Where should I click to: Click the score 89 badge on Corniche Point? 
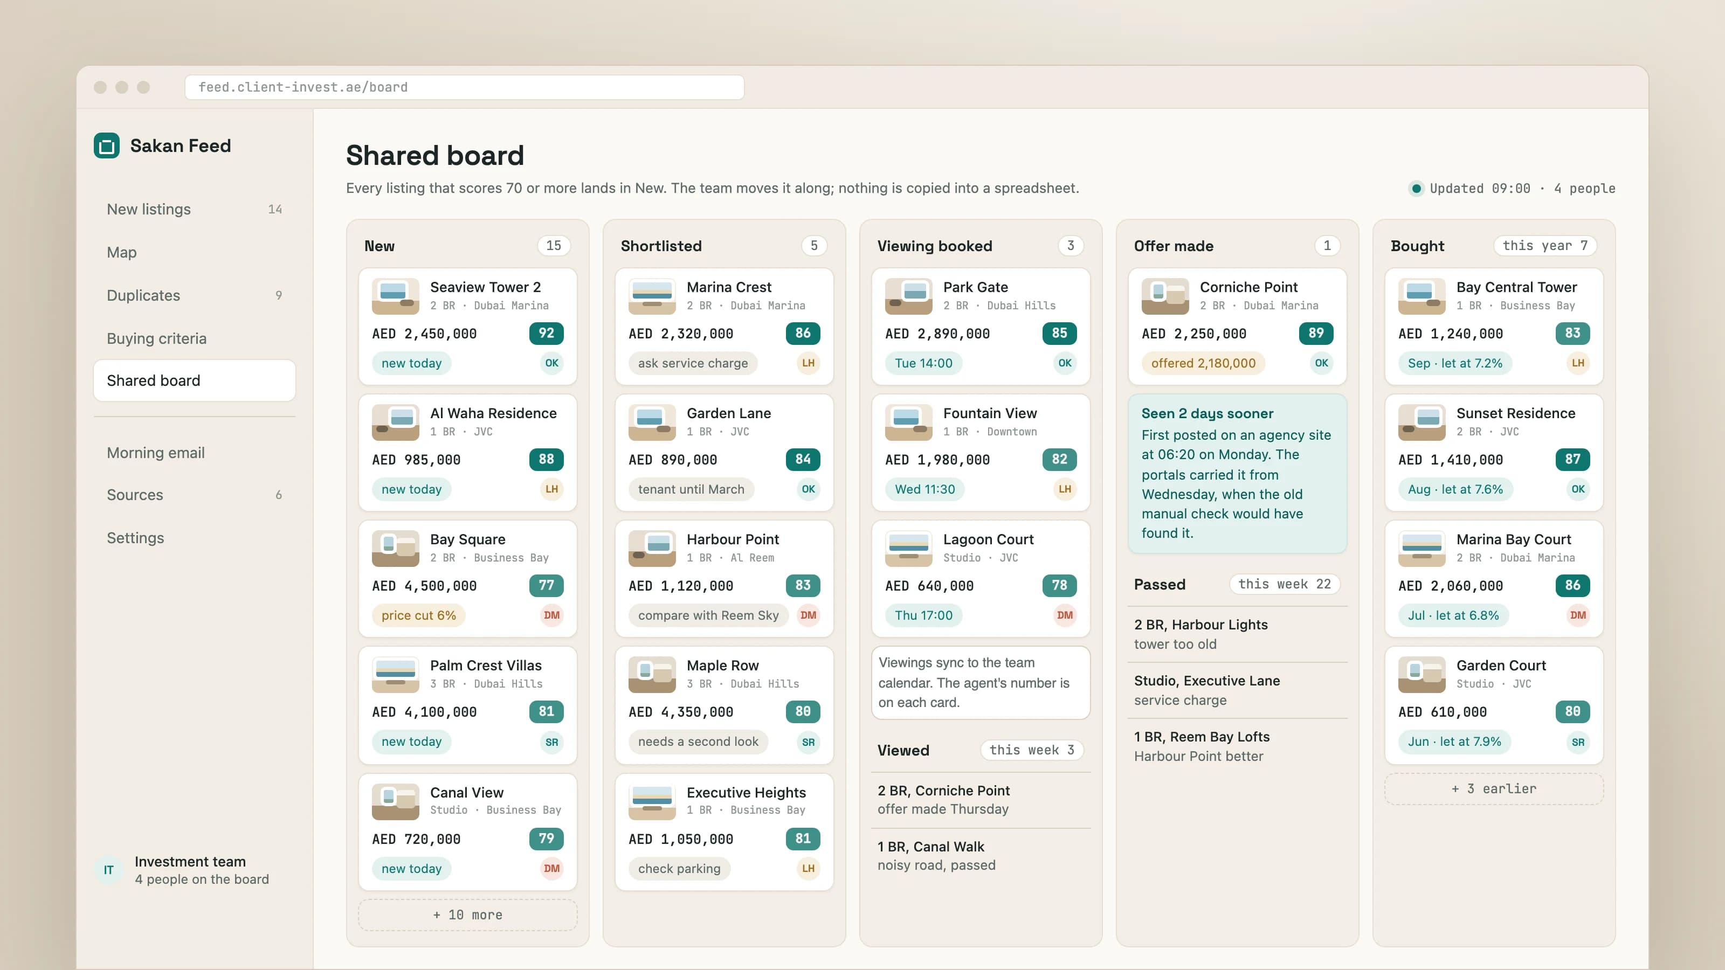click(1315, 334)
